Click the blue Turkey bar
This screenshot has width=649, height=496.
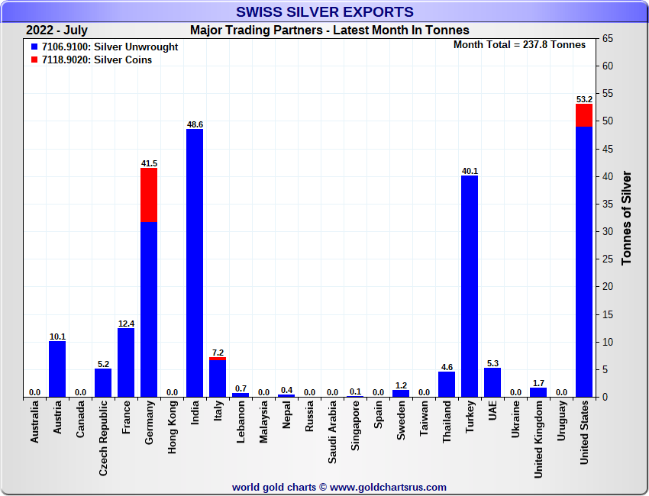(470, 286)
